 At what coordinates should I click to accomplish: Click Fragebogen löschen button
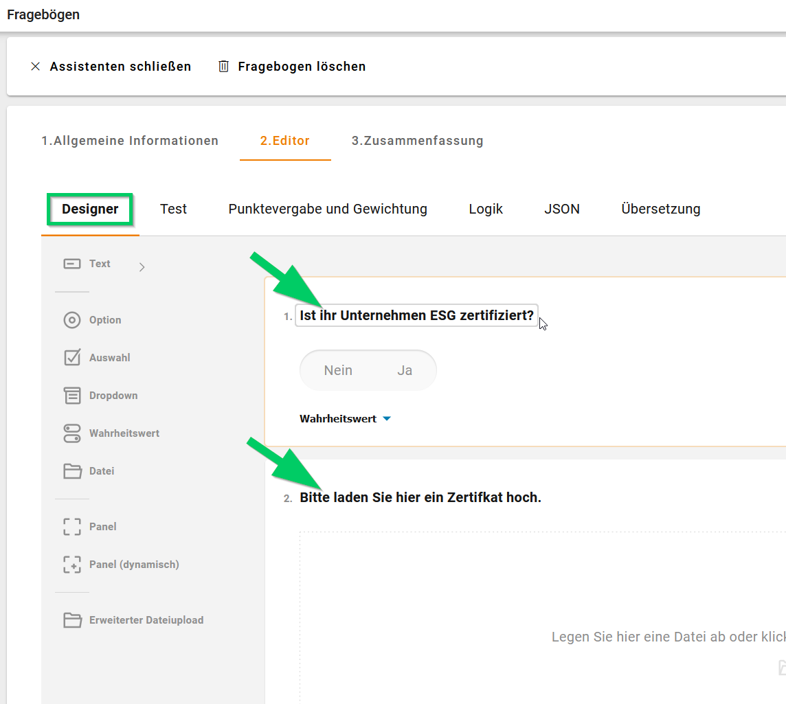(292, 67)
